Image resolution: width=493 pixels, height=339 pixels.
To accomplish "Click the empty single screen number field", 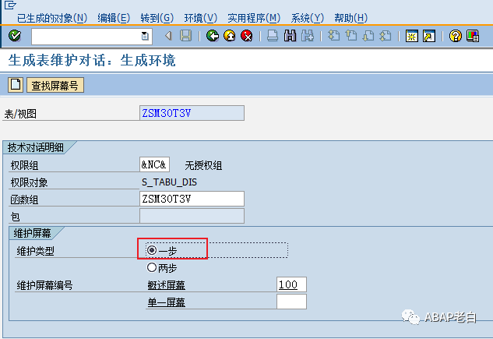I will pos(291,302).
